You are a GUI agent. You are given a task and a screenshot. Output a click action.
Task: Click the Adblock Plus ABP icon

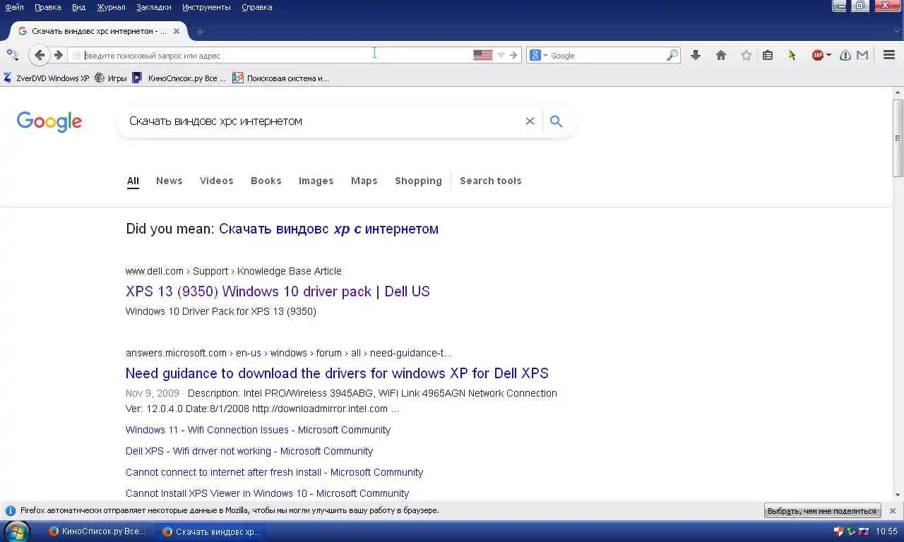(x=818, y=55)
